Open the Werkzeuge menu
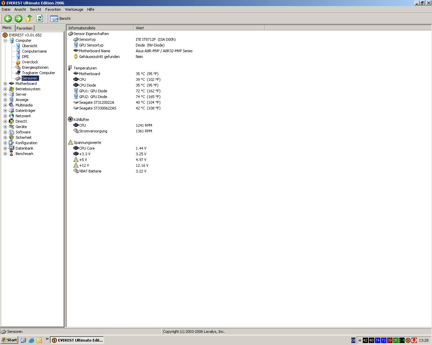 74,9
